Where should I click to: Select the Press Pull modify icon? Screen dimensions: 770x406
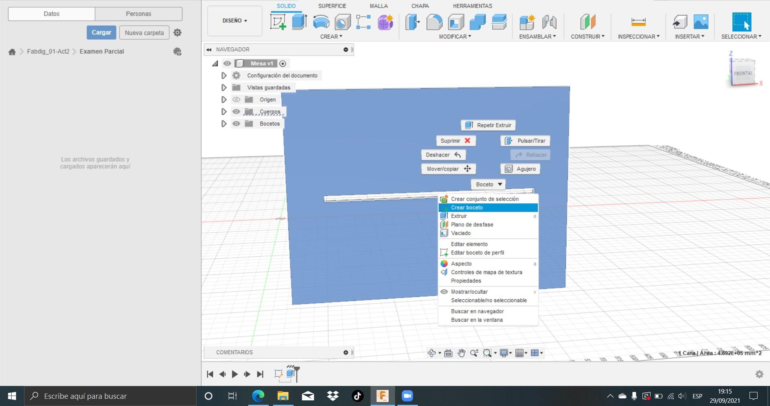point(413,22)
